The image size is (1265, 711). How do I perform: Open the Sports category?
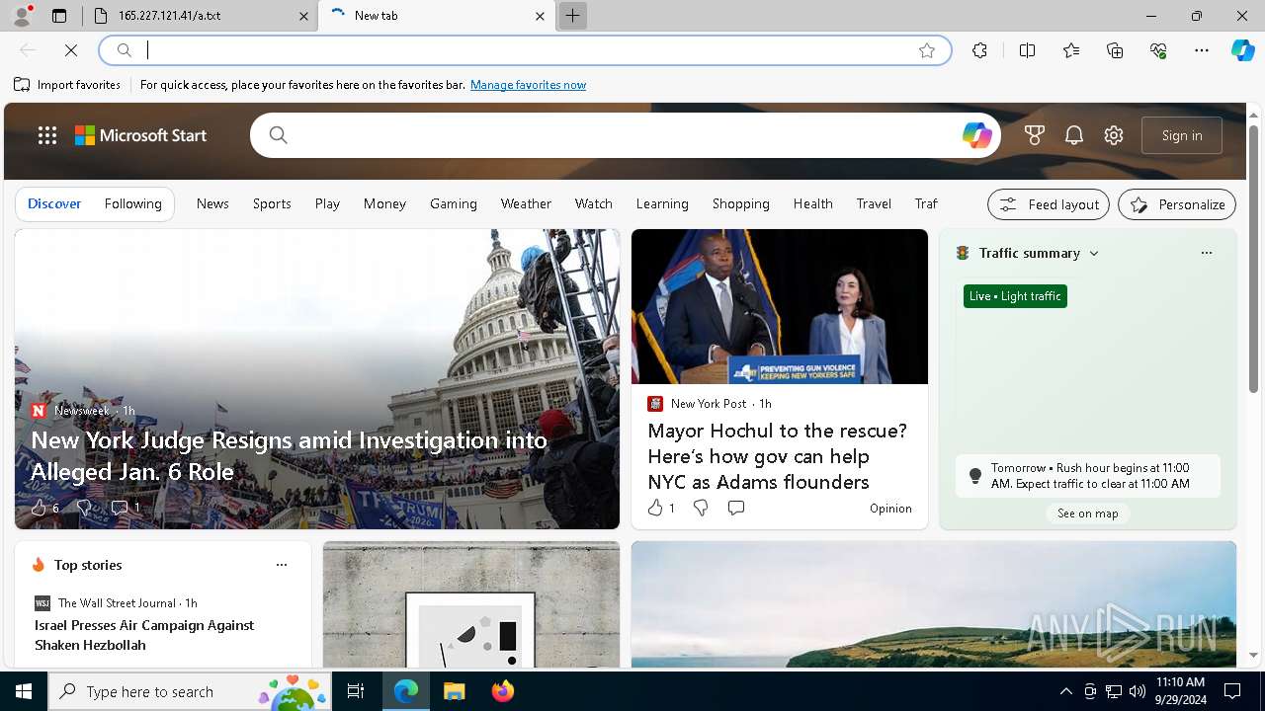pyautogui.click(x=272, y=203)
